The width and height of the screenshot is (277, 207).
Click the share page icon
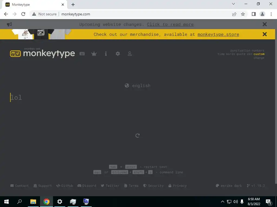(x=234, y=14)
